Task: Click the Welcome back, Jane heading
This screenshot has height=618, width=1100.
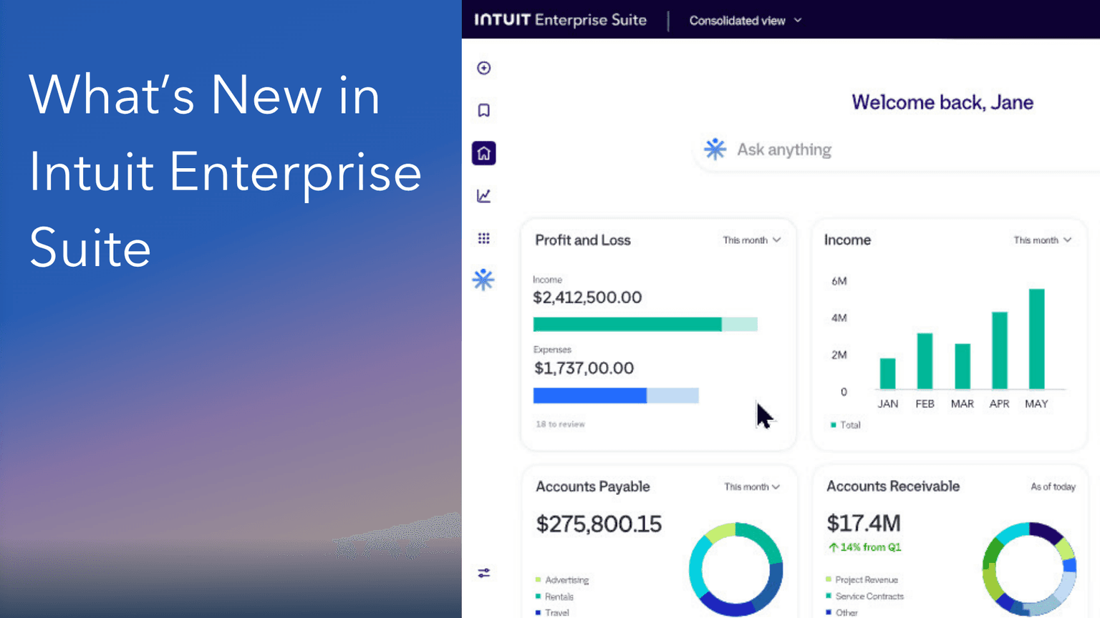Action: tap(942, 102)
